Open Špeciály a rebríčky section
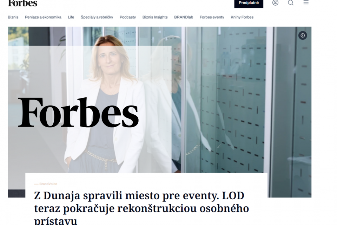The image size is (337, 225). [x=97, y=17]
